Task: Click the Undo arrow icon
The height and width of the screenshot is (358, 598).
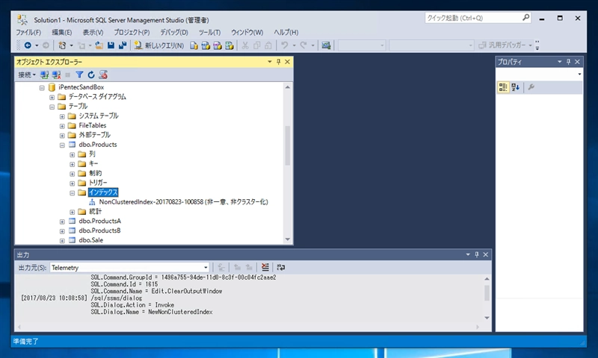Action: (285, 45)
